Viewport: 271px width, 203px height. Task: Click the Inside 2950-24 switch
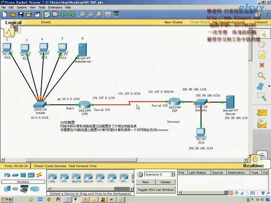tap(40, 105)
